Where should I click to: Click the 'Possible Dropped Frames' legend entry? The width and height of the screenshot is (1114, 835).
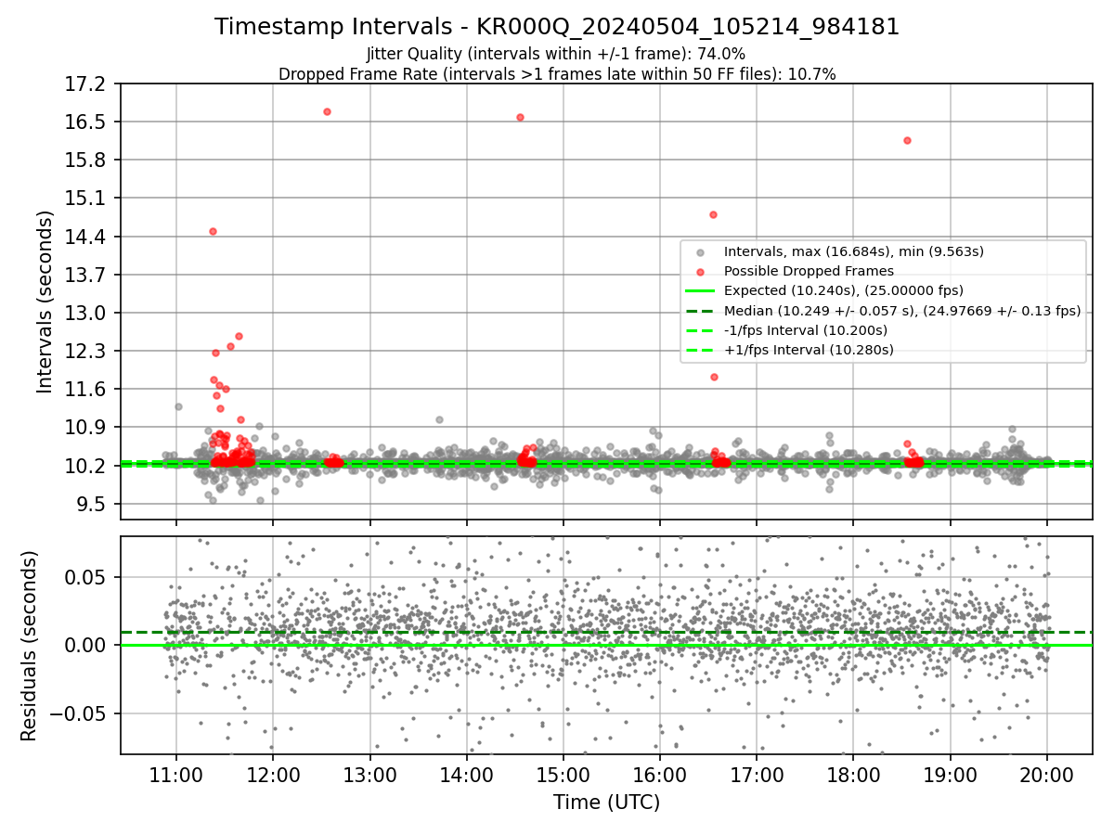808,271
